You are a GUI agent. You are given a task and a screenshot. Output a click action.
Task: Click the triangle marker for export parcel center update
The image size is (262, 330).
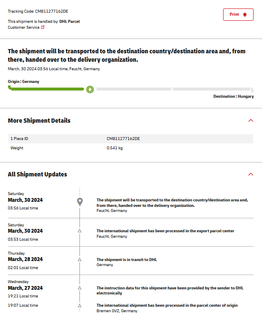[79, 231]
